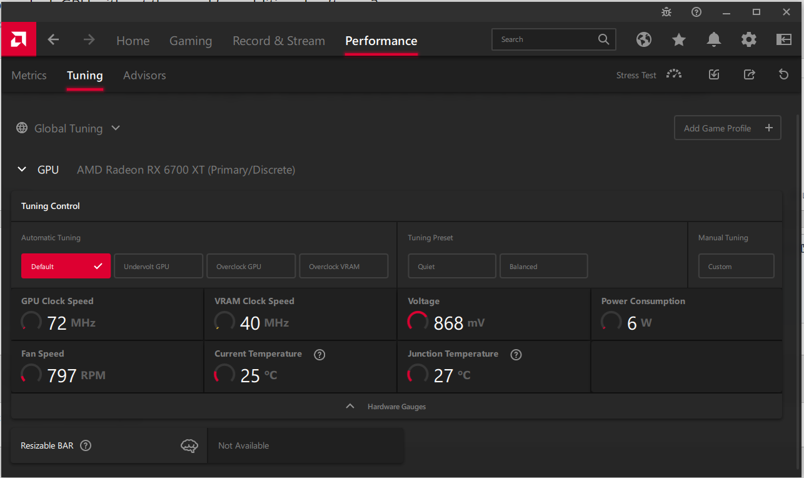
Task: Click the Voltage 868 mV value
Action: click(x=459, y=323)
